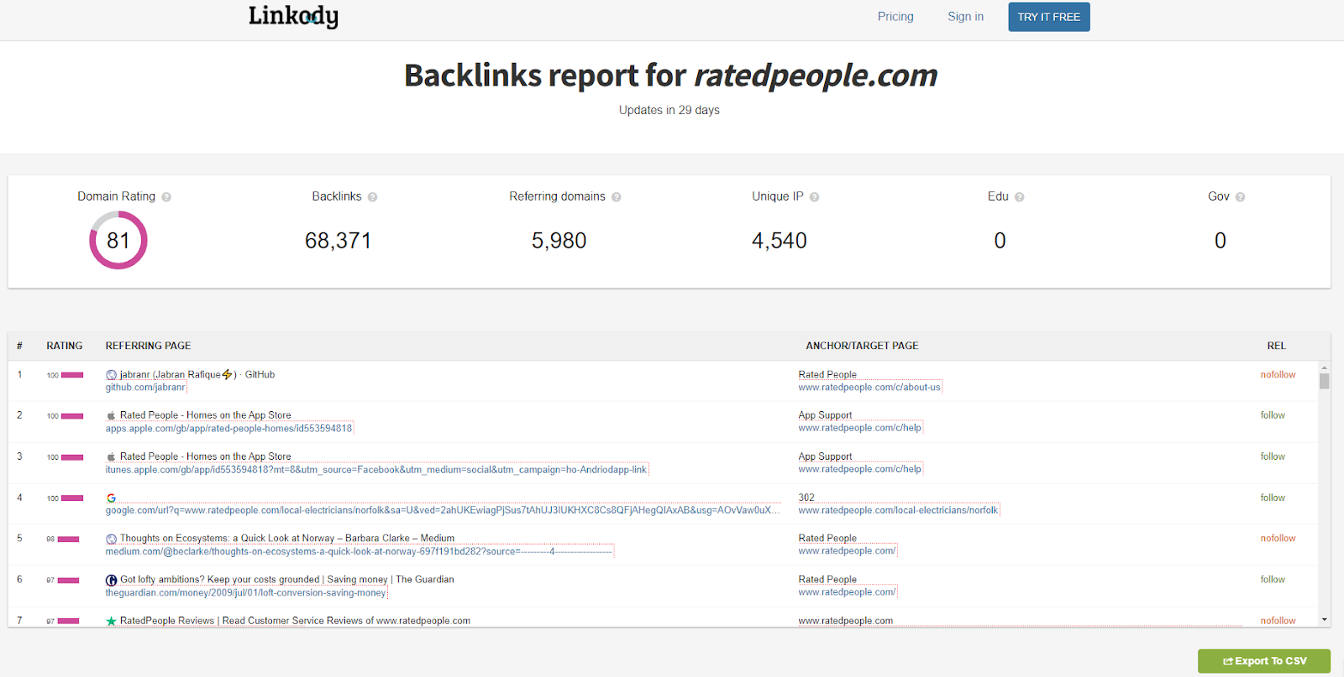
Task: Click the REL column header
Action: point(1277,346)
